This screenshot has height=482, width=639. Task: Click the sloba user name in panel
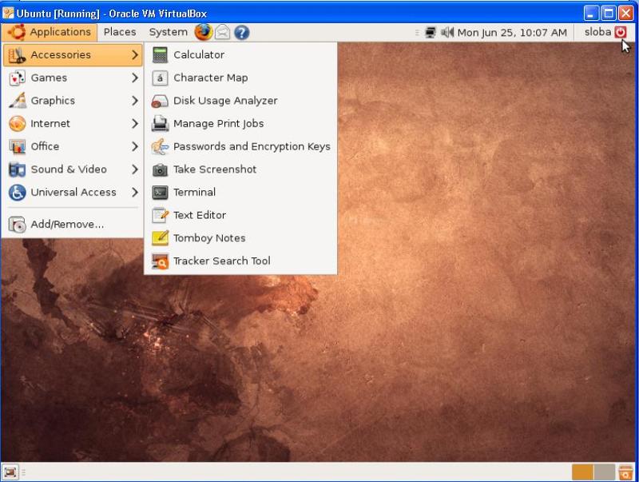click(597, 32)
